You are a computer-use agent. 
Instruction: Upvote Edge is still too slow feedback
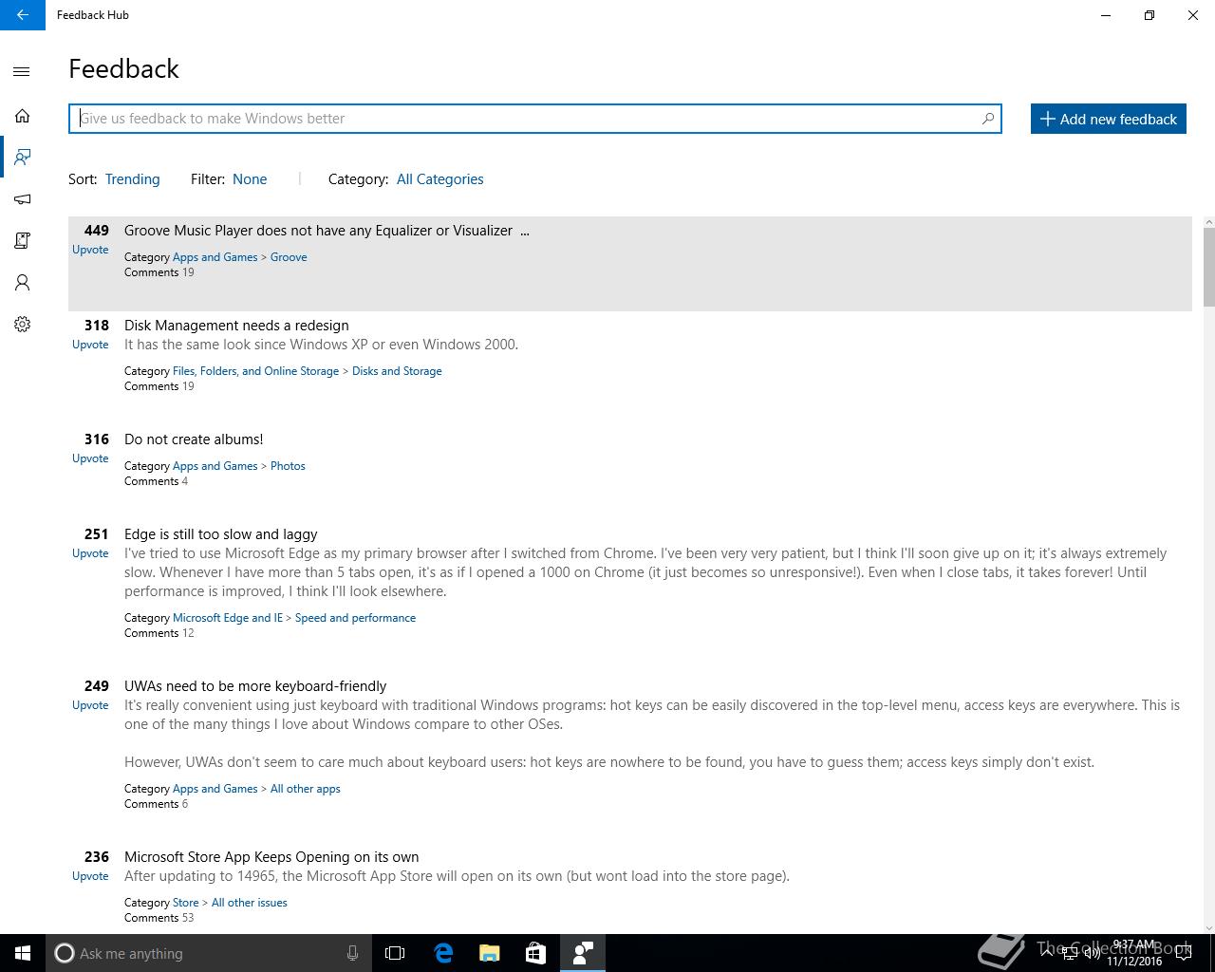(x=90, y=553)
